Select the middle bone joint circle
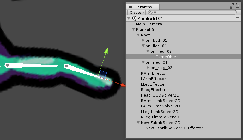The width and height of the screenshot is (243, 140). coord(66,66)
